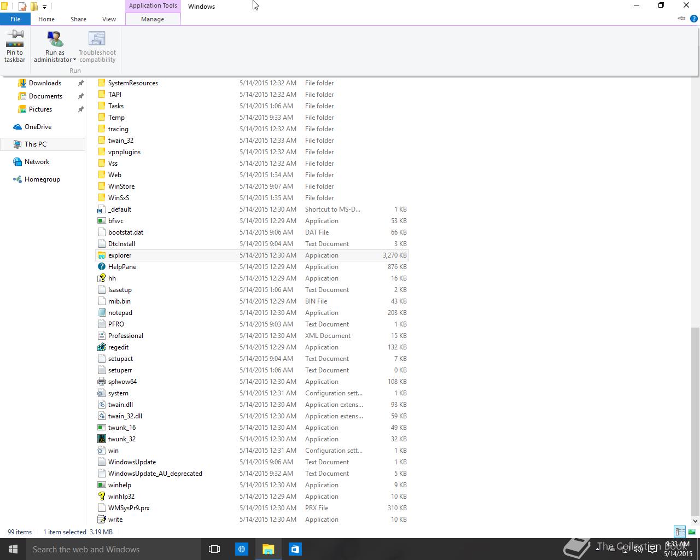Click the regedit application icon
This screenshot has width=700, height=560.
tap(101, 347)
